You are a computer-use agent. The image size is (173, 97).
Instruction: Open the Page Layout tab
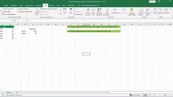[29, 5]
